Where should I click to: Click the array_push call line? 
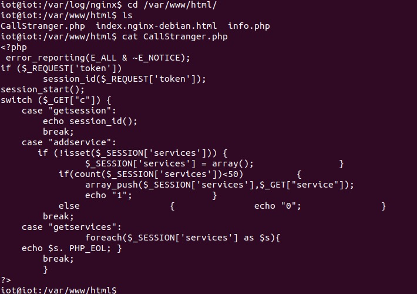pyautogui.click(x=220, y=185)
